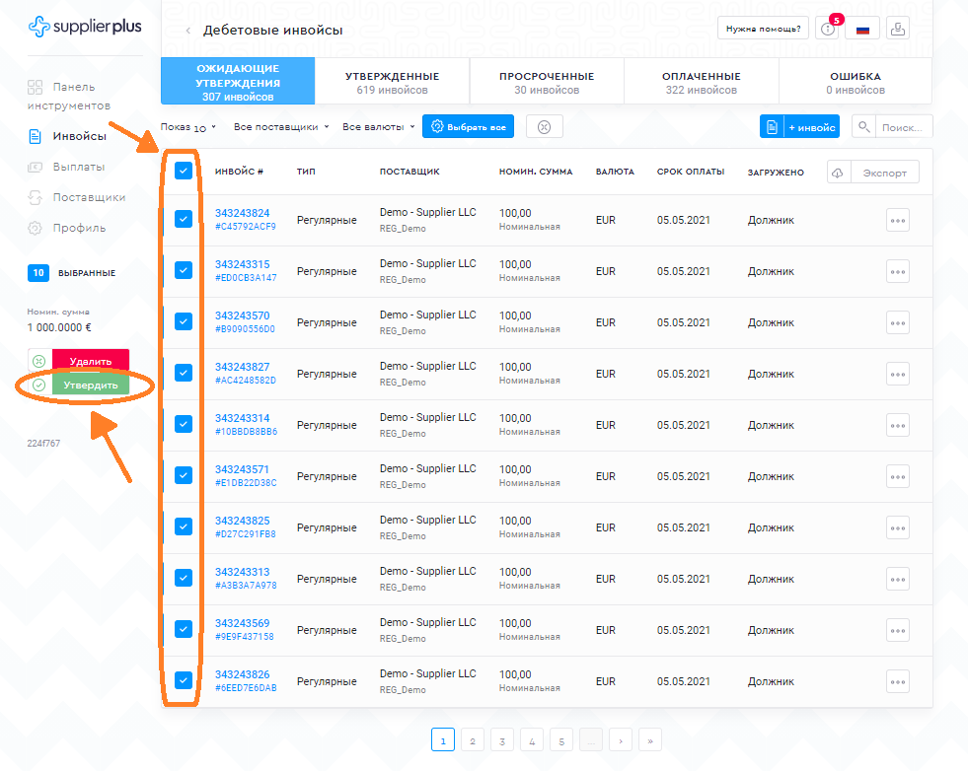968x771 pixels.
Task: Switch to the Утвержденные tab
Action: pyautogui.click(x=392, y=82)
